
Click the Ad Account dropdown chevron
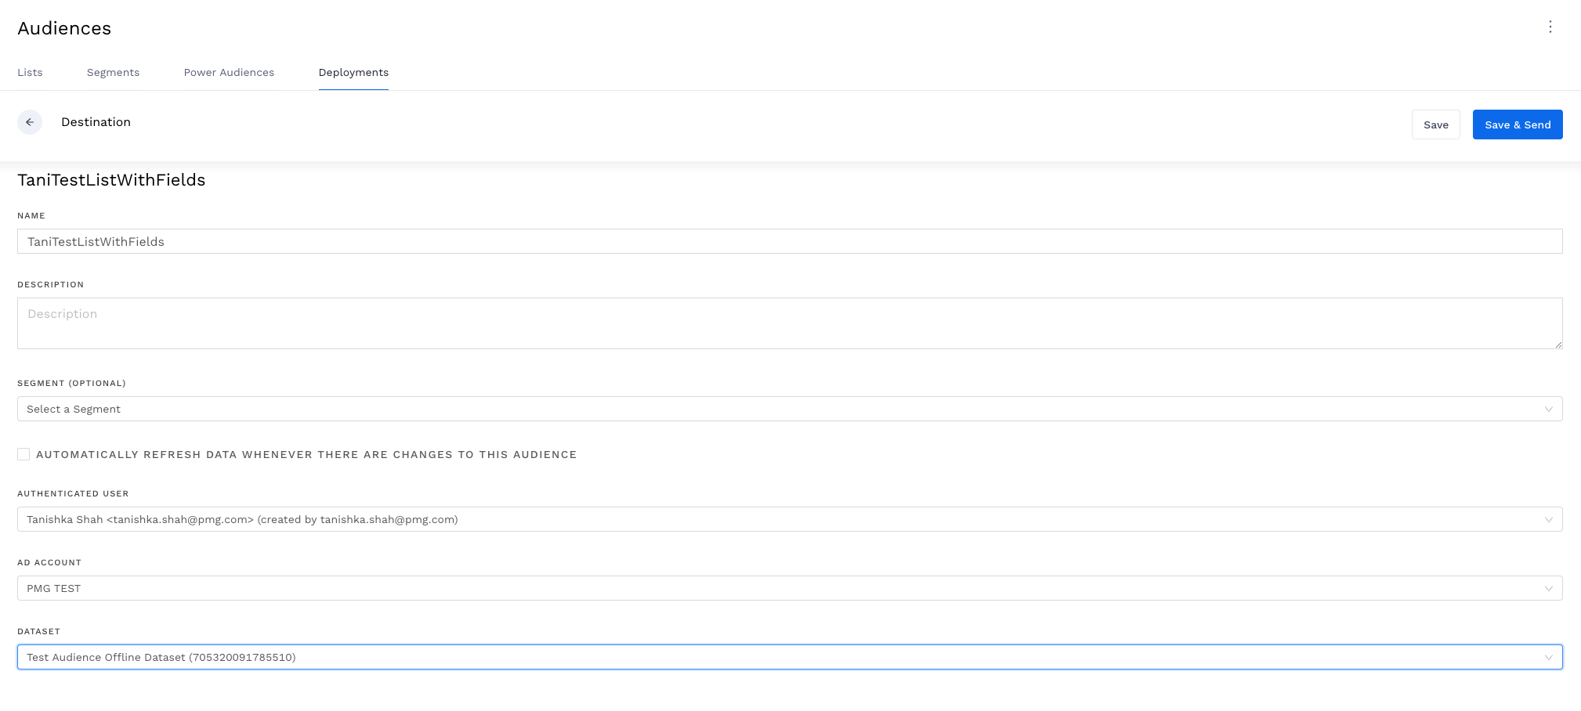(x=1549, y=588)
